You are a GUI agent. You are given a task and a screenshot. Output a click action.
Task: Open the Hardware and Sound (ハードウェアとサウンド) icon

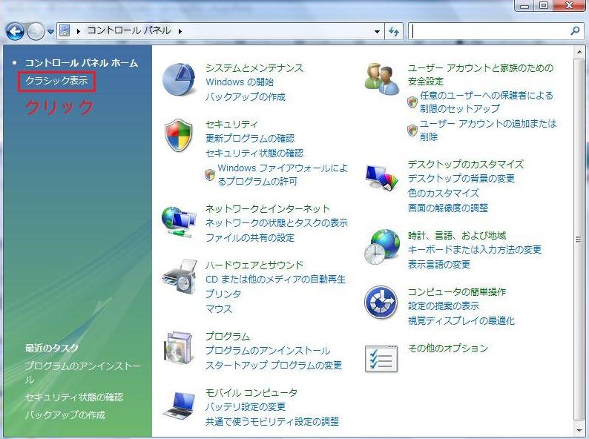click(178, 277)
